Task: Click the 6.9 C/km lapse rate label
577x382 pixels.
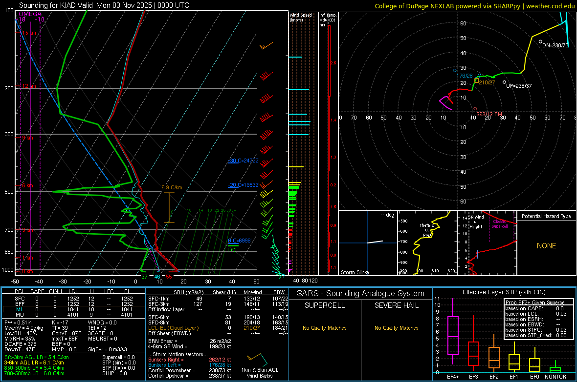Action: pos(172,187)
